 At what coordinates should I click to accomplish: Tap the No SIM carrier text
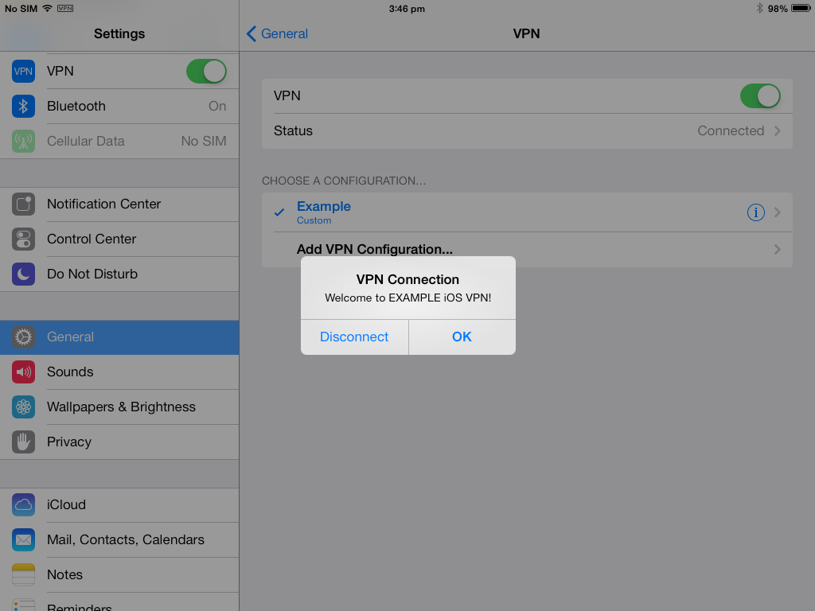click(21, 8)
